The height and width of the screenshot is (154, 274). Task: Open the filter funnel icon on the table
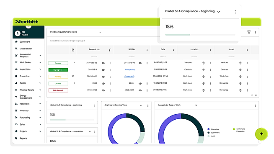249,32
